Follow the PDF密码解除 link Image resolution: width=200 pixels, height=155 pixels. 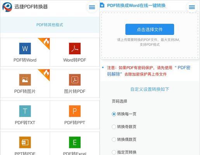click(x=148, y=71)
